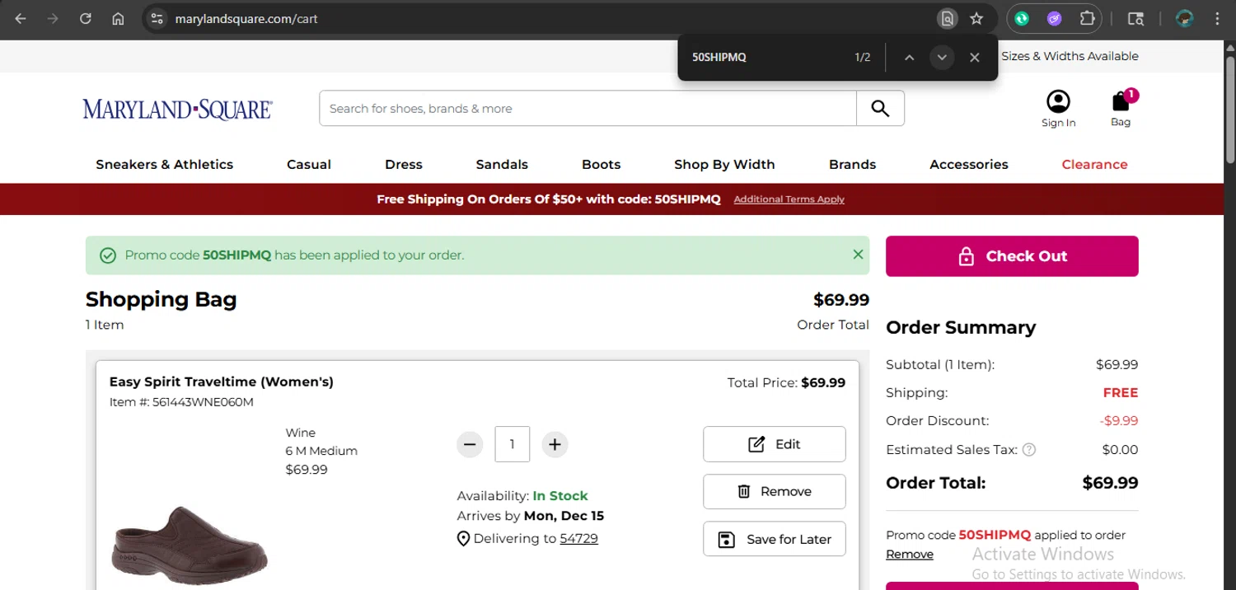Decrease item quantity with minus button
1236x590 pixels.
click(x=470, y=444)
